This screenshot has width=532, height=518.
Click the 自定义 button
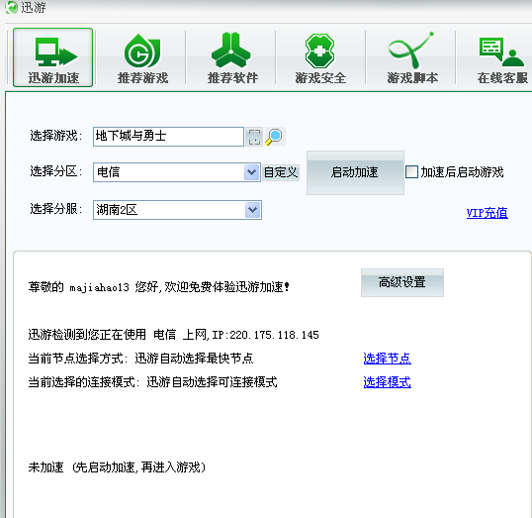click(281, 172)
